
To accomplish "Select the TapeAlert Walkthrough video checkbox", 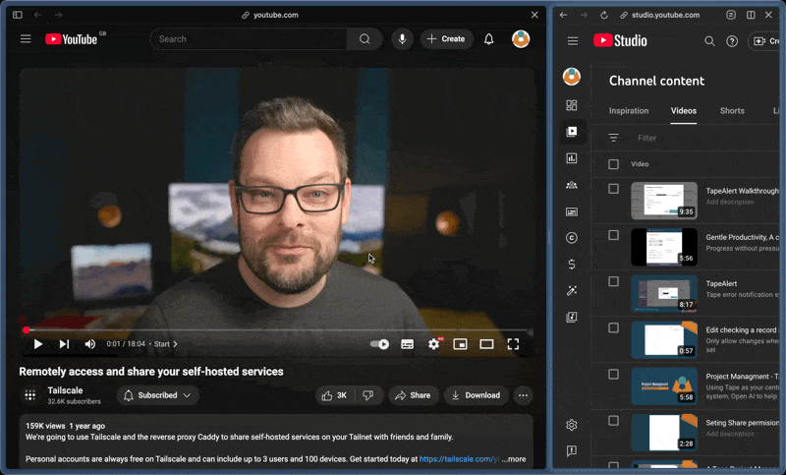I will tap(613, 189).
